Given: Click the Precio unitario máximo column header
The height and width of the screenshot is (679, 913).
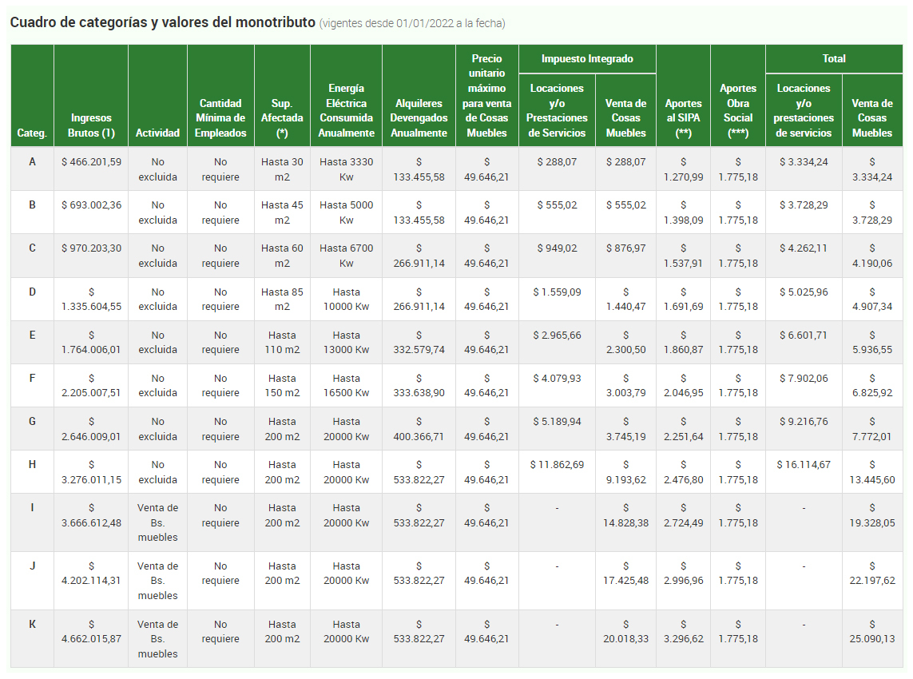Looking at the screenshot, I should tap(486, 95).
